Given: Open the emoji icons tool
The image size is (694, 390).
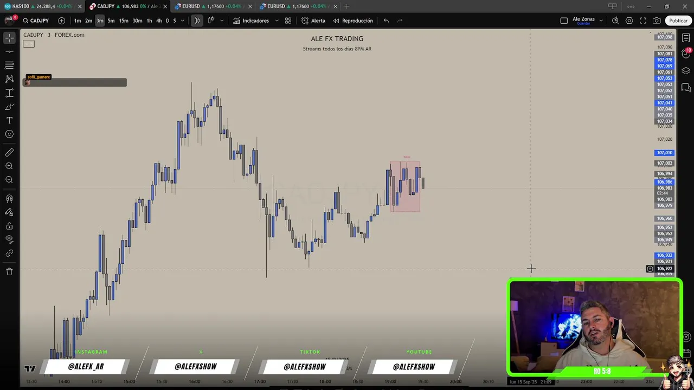Looking at the screenshot, I should coord(9,134).
